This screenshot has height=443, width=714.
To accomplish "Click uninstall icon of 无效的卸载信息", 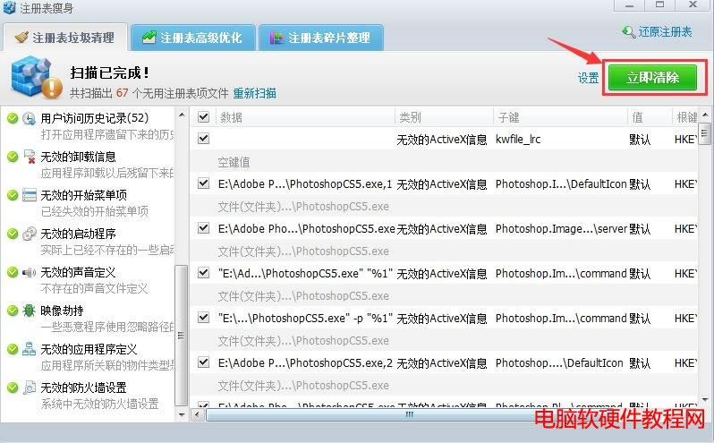I will click(x=30, y=157).
